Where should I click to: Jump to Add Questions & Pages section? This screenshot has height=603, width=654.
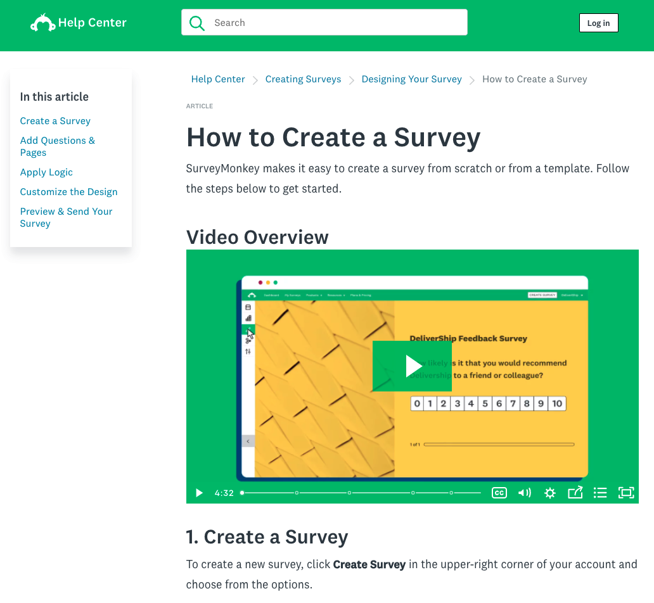[58, 146]
